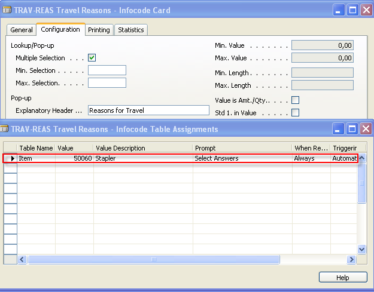The image size is (374, 292).
Task: Toggle the Multiple Selection checkbox
Action: (92, 57)
